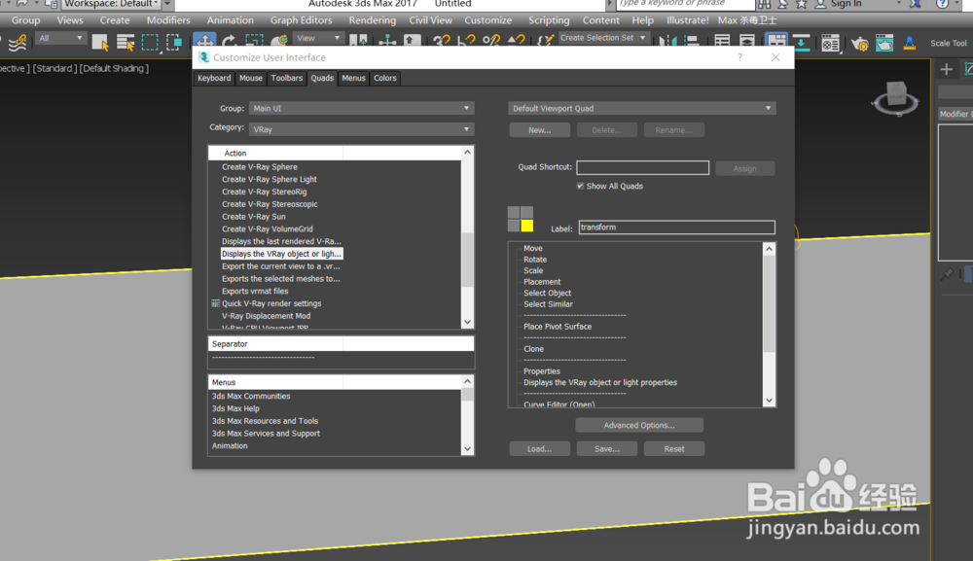Image resolution: width=973 pixels, height=561 pixels.
Task: Toggle the Angle Snap icon
Action: coord(466,42)
